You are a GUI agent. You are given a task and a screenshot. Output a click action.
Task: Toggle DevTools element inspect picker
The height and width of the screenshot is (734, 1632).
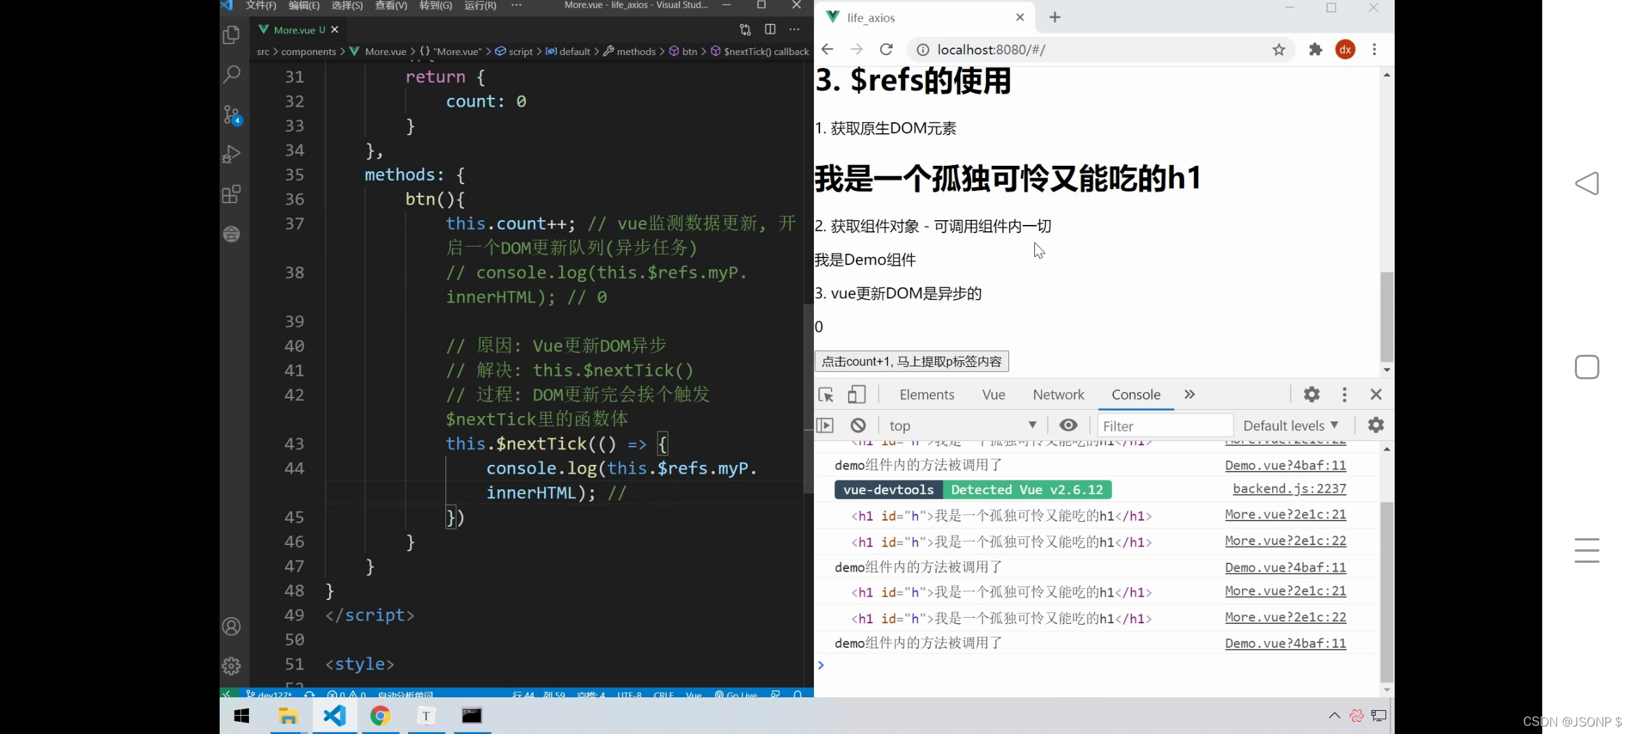826,395
